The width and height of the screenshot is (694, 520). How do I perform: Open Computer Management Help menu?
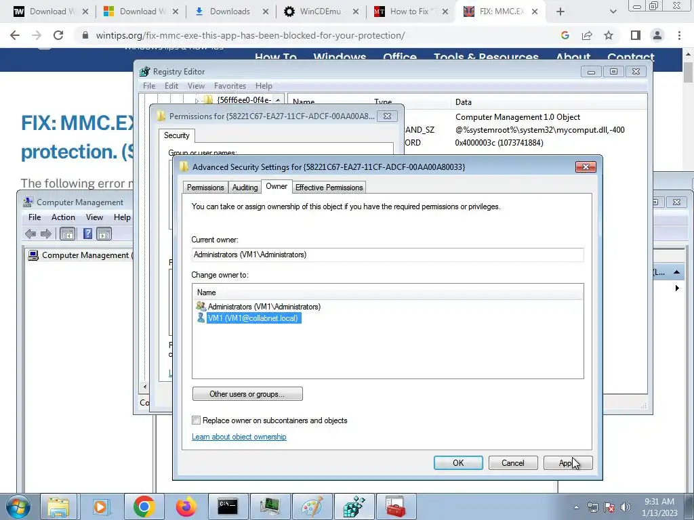122,217
